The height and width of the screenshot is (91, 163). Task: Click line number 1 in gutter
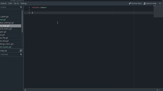[x=29, y=8]
